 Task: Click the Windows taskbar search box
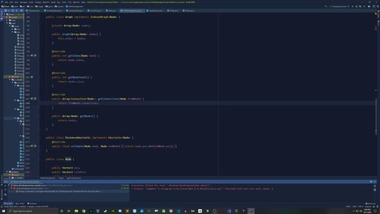(33, 211)
